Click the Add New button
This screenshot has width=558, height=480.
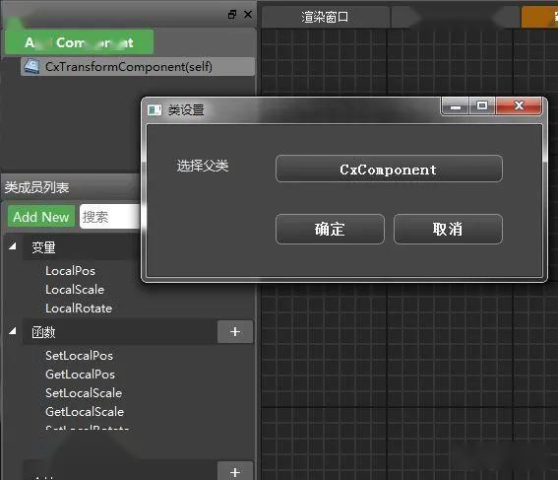coord(41,216)
